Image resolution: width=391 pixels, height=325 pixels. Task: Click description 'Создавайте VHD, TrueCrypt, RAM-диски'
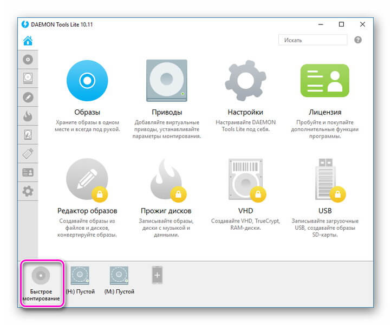[246, 224]
